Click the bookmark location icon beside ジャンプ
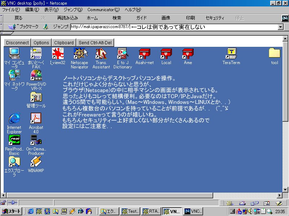 tap(46, 27)
